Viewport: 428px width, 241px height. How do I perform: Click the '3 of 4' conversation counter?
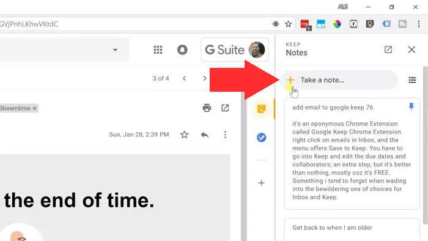[161, 79]
